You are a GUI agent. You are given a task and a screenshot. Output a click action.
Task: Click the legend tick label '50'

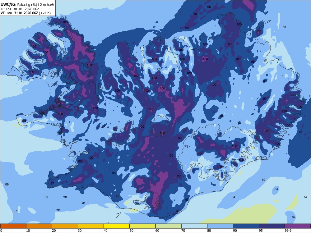click(x=131, y=231)
